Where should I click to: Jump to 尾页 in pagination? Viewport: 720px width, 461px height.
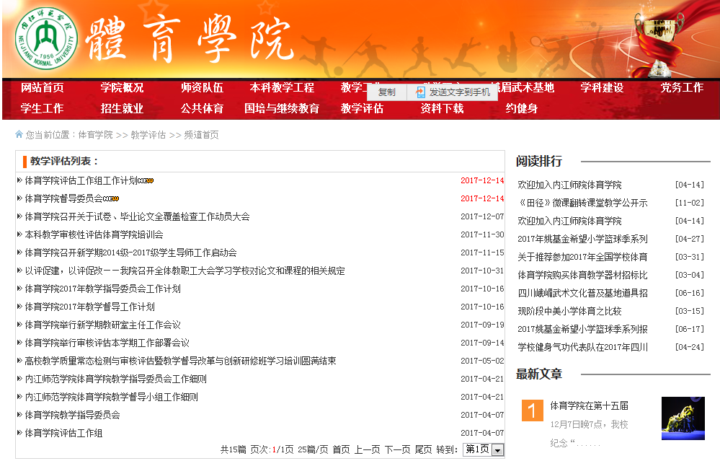coord(423,449)
